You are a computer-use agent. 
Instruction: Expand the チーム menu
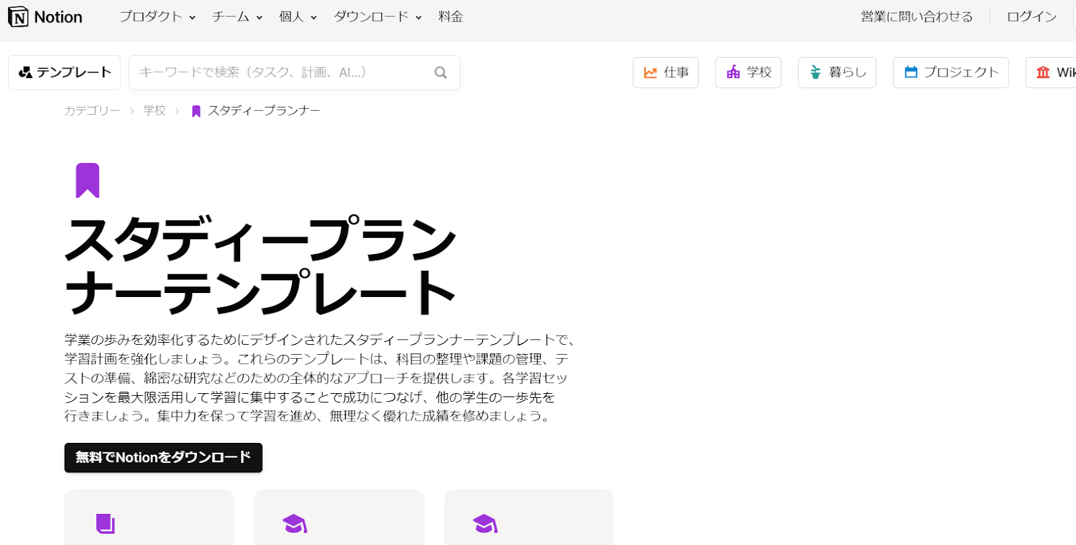[x=237, y=17]
